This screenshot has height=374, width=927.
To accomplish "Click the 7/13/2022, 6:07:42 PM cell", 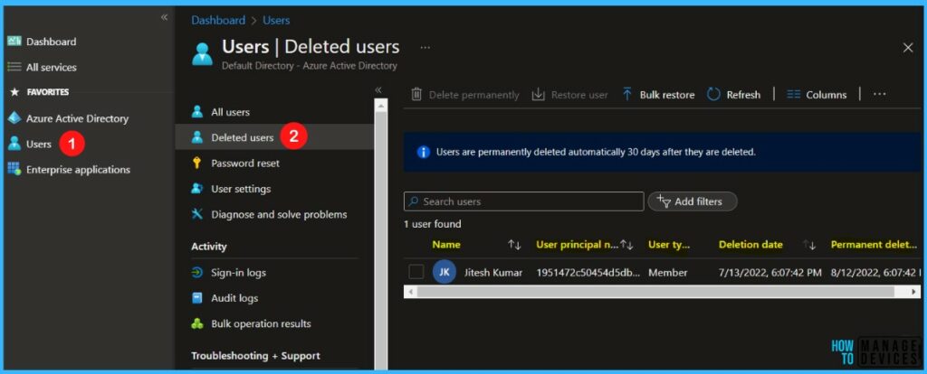I will [769, 273].
